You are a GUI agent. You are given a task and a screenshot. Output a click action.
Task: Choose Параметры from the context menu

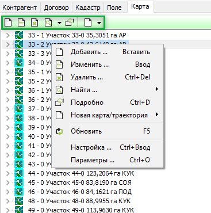click(108, 160)
